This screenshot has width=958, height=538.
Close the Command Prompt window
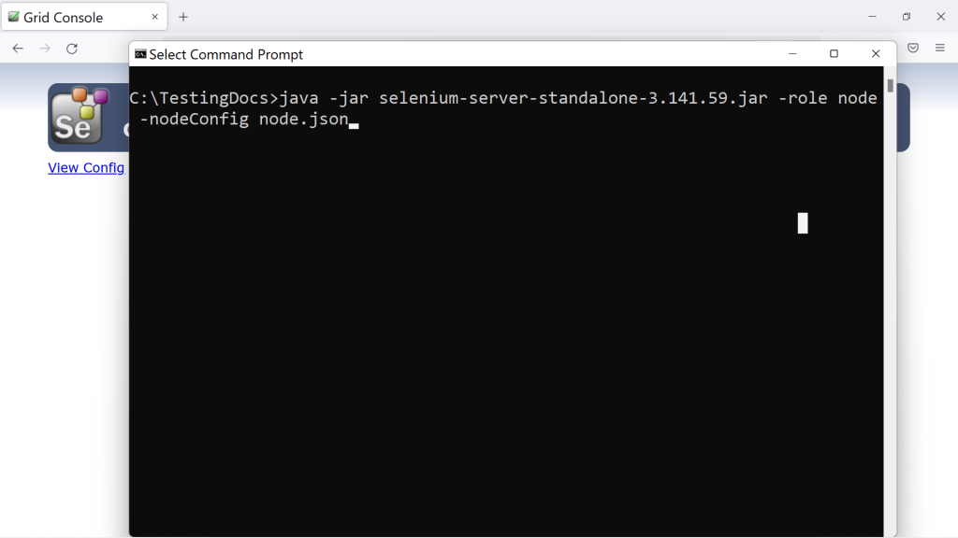pos(876,54)
